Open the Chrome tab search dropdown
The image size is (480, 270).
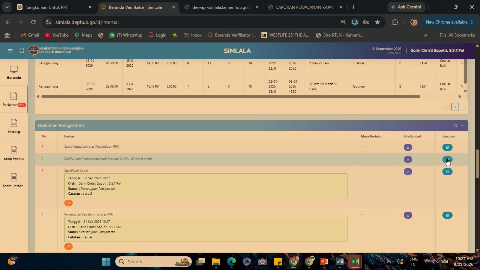point(7,7)
